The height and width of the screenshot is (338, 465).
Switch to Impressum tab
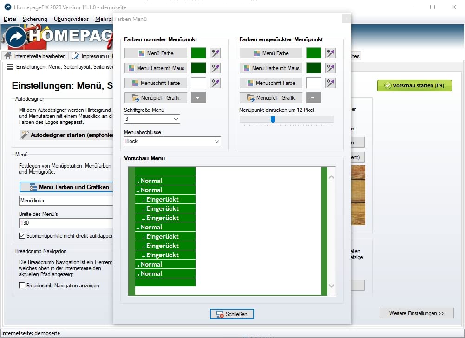[92, 56]
